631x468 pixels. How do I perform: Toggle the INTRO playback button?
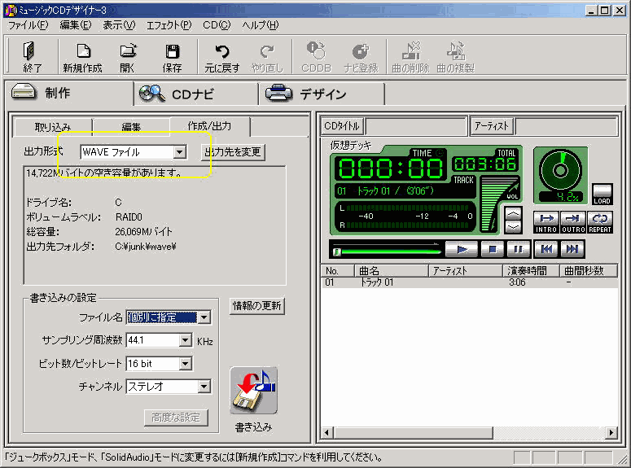546,221
